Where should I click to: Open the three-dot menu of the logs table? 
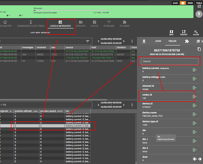pyautogui.click(x=132, y=41)
